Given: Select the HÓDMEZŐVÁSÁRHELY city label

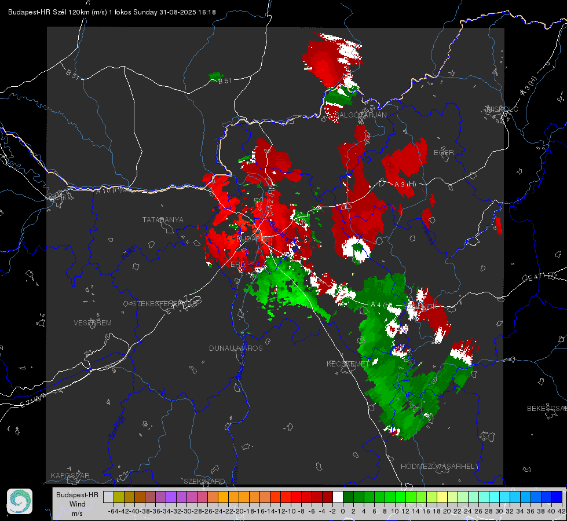Looking at the screenshot, I should click(440, 467).
